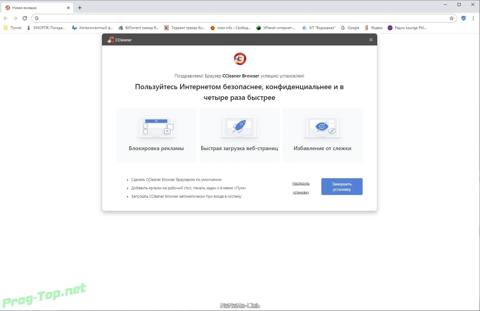Screen dimensions: 480x311
Task: Open the browser three-dot menu
Action: click(474, 18)
